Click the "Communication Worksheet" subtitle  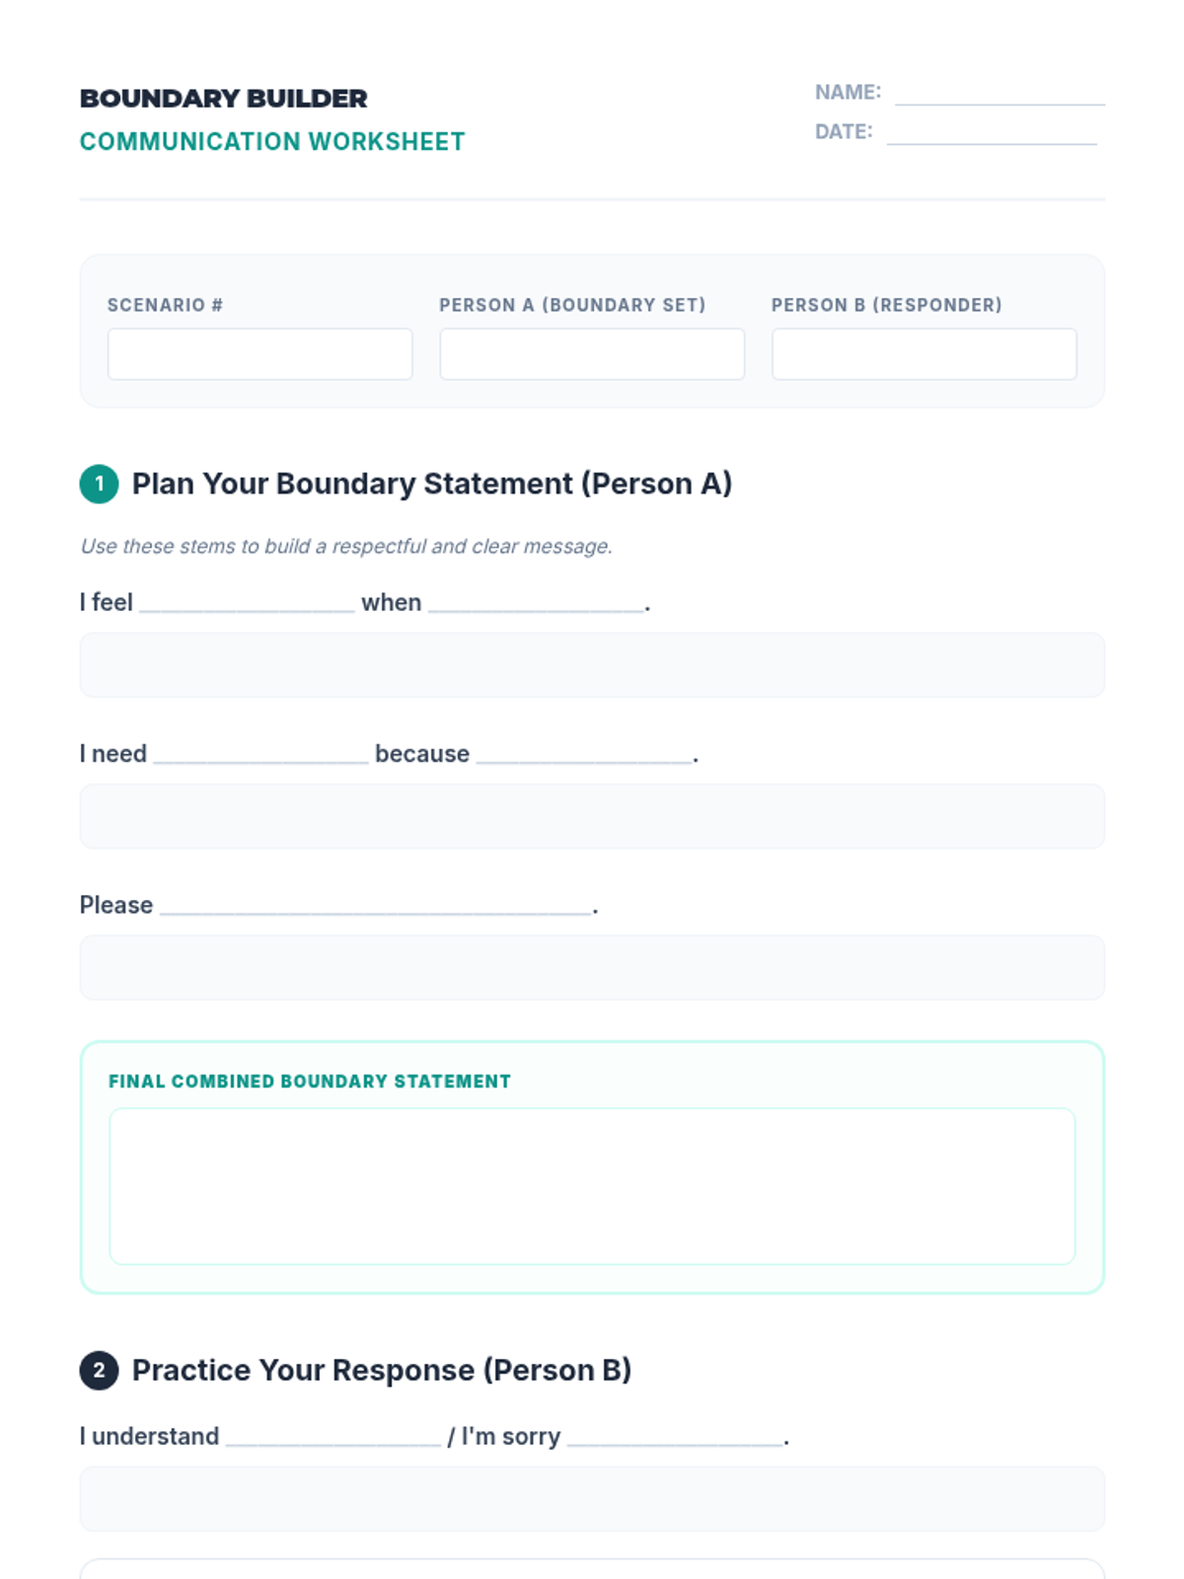(x=272, y=142)
